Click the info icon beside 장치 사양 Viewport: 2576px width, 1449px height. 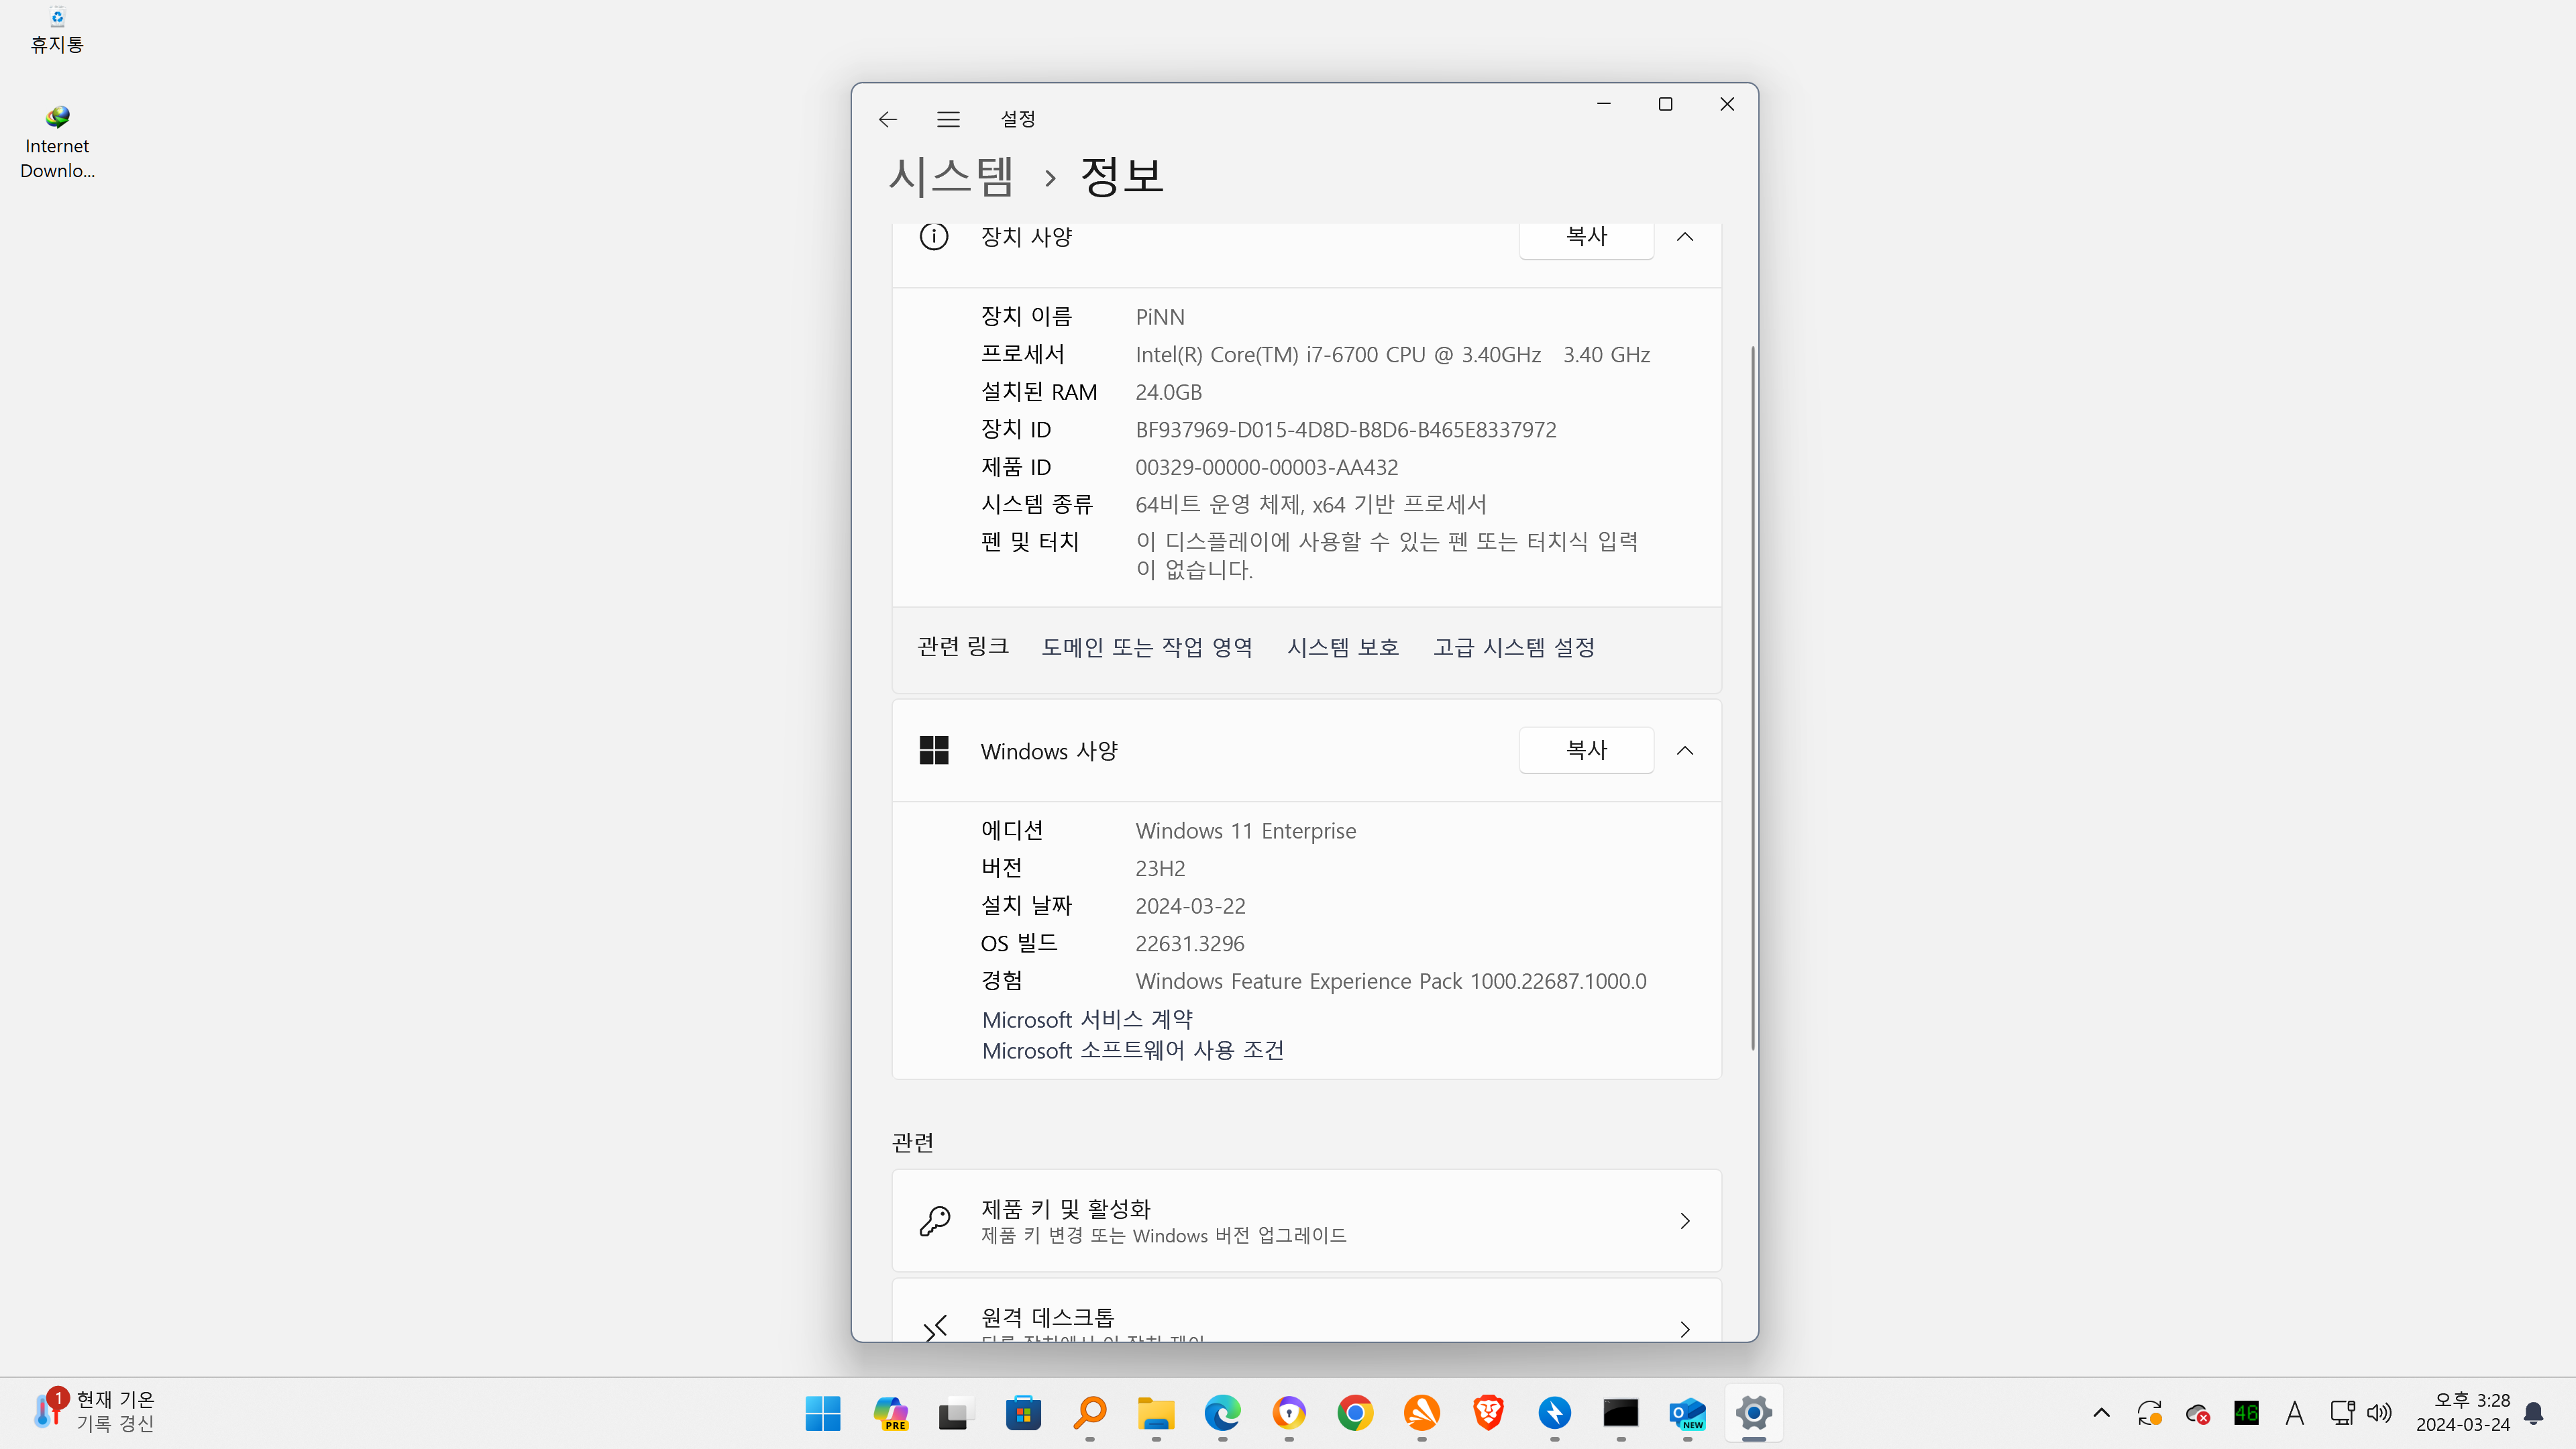point(933,236)
